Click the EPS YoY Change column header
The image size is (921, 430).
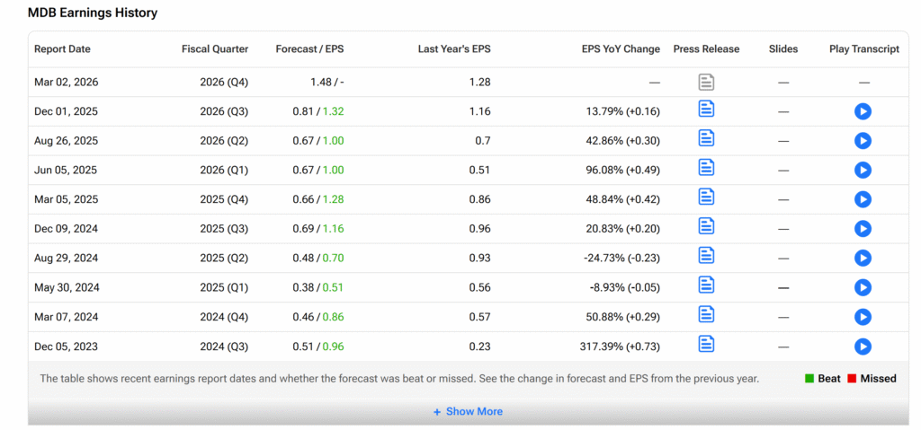621,49
